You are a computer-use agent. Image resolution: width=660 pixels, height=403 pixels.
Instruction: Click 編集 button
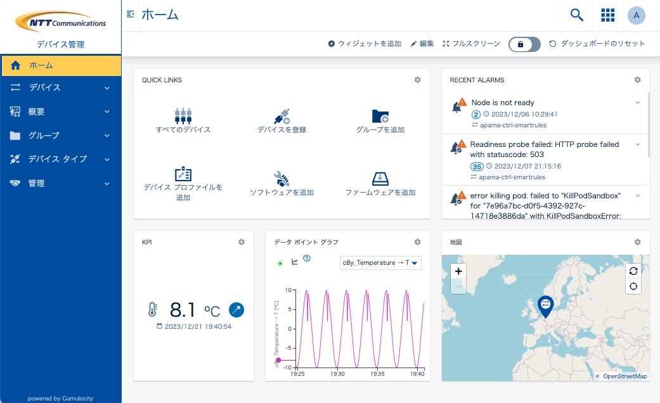click(422, 44)
